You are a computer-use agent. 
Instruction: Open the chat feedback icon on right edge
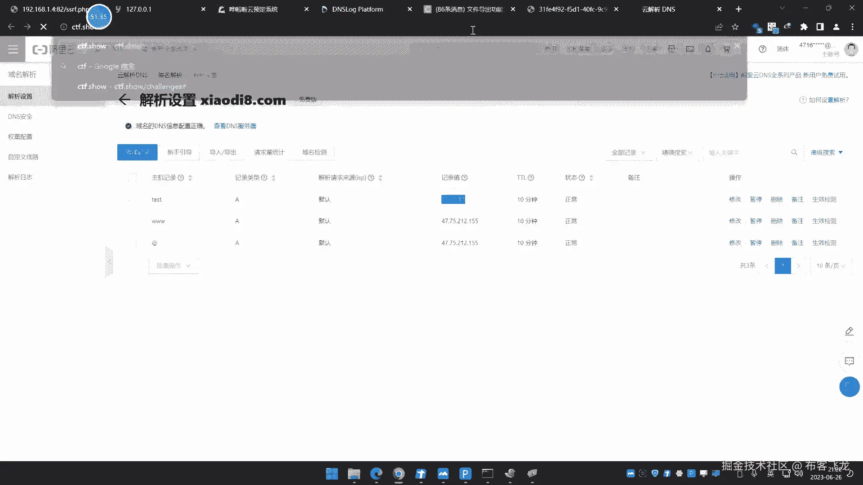pyautogui.click(x=849, y=361)
